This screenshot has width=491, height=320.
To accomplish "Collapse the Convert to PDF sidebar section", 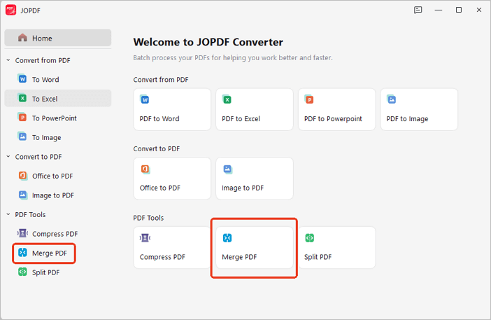I will pos(8,156).
